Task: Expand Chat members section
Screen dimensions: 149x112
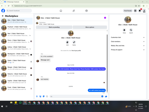Action: (x=128, y=42)
